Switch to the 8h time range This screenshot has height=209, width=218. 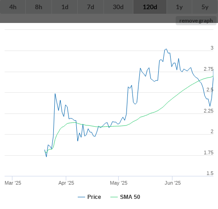(x=39, y=7)
